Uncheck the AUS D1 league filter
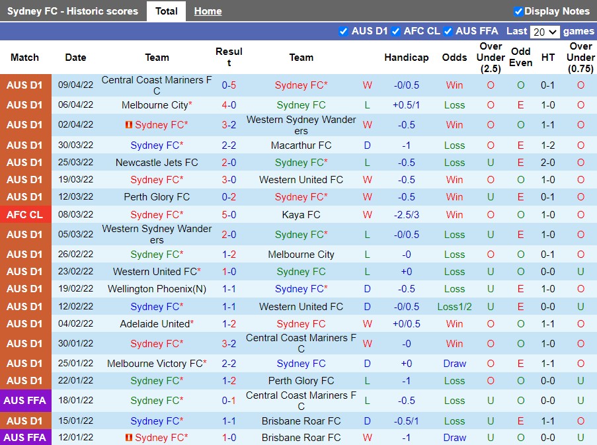597x445 pixels. click(343, 31)
